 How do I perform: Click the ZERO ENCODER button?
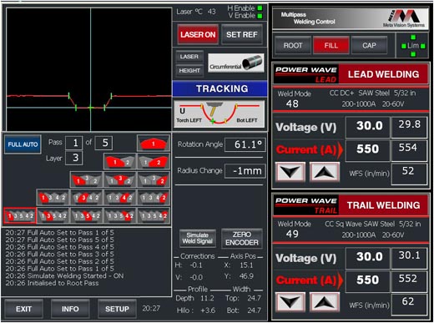point(242,238)
